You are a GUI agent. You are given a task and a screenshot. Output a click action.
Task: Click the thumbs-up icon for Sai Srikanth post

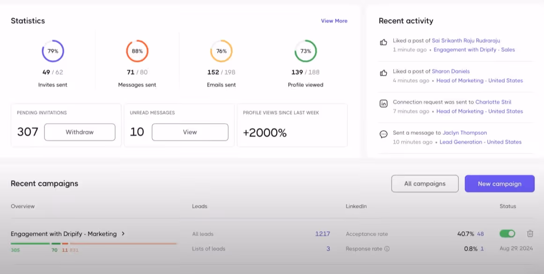click(383, 42)
